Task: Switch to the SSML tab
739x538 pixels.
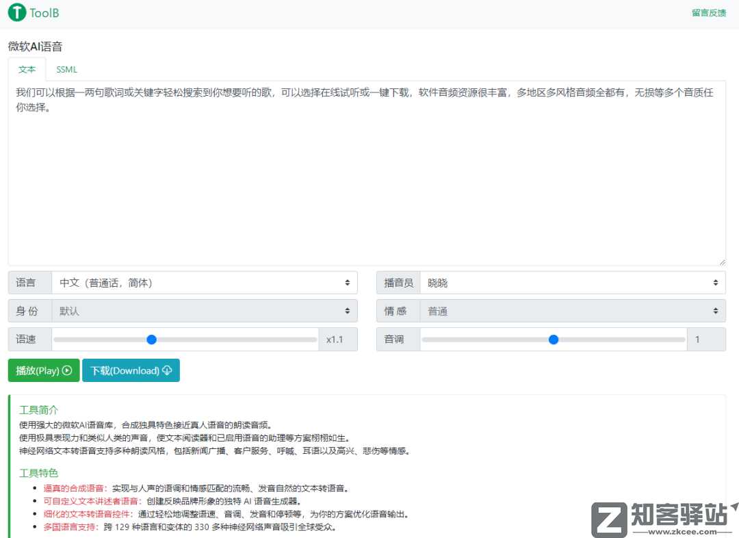Action: pos(66,69)
